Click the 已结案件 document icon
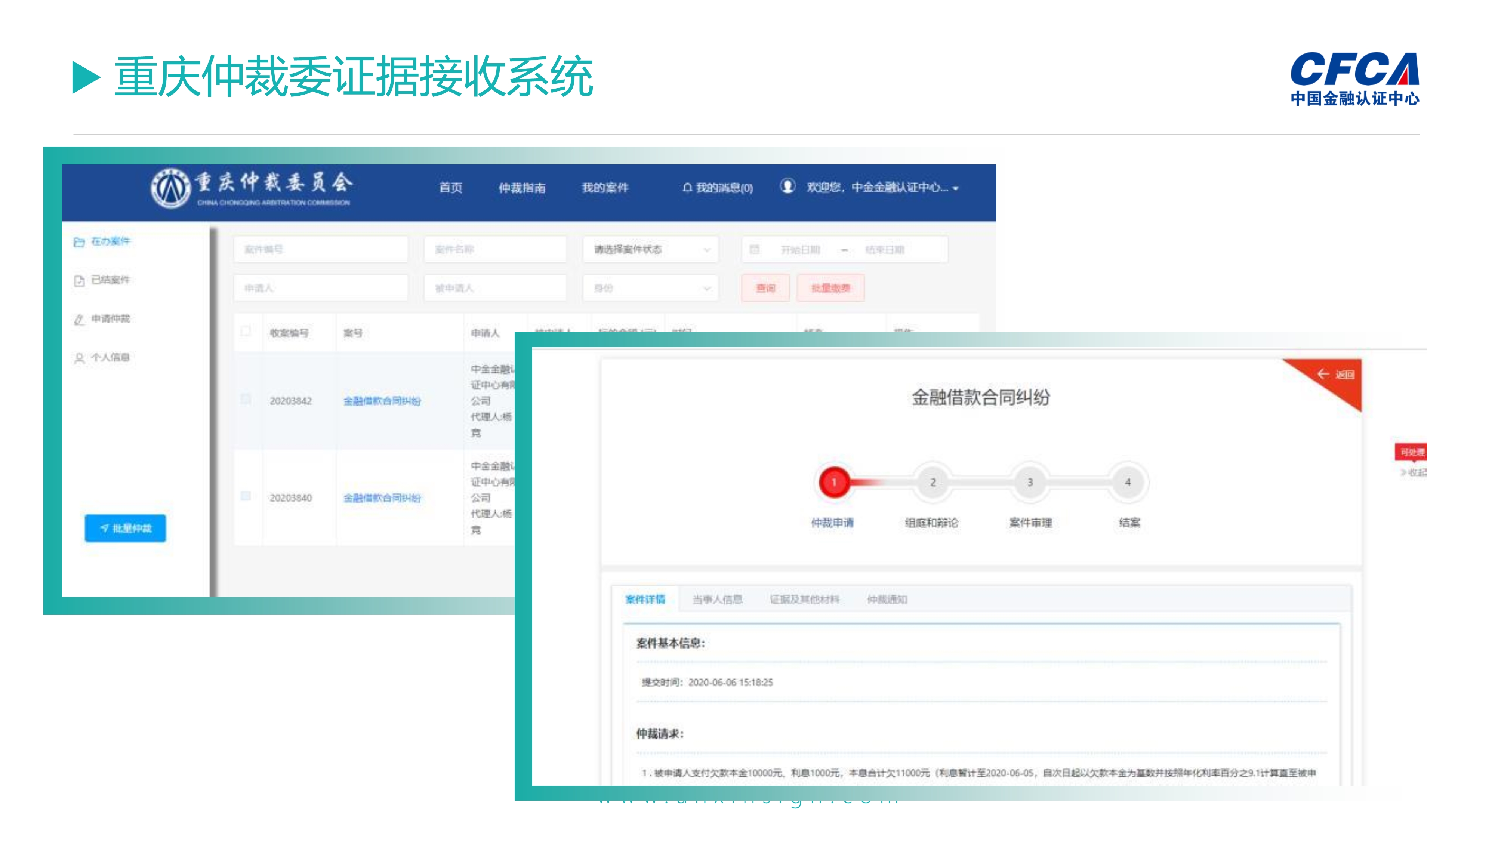This screenshot has width=1495, height=841. (79, 281)
